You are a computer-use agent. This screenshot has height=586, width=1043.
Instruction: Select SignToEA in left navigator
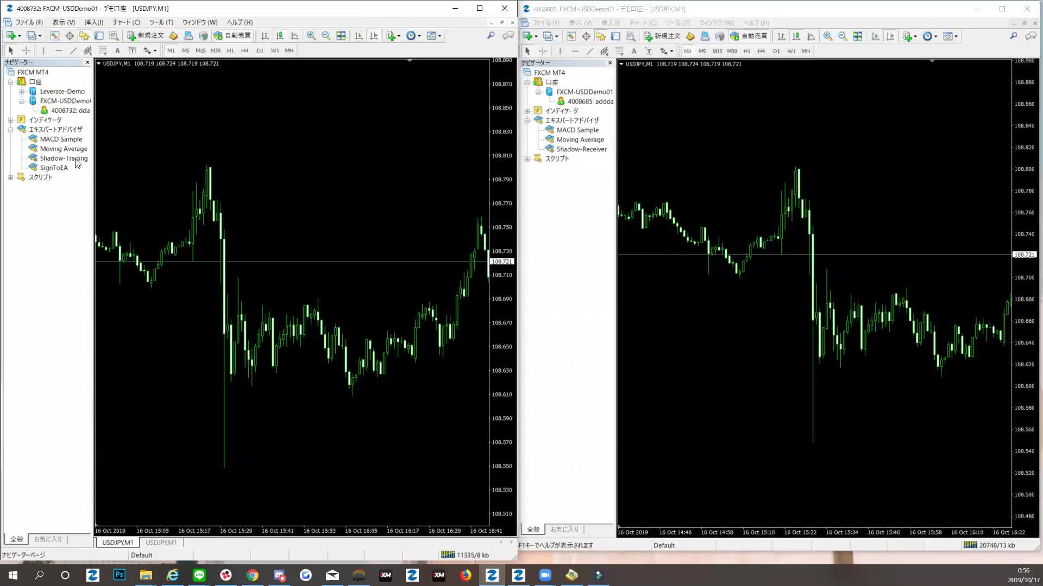point(54,168)
